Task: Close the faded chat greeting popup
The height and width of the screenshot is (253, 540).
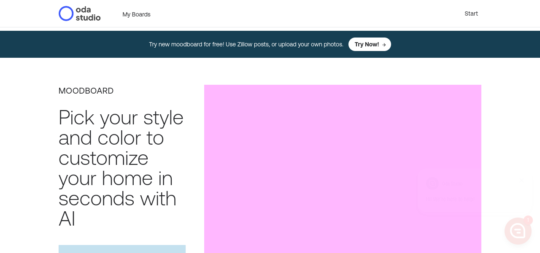Action: (x=521, y=180)
